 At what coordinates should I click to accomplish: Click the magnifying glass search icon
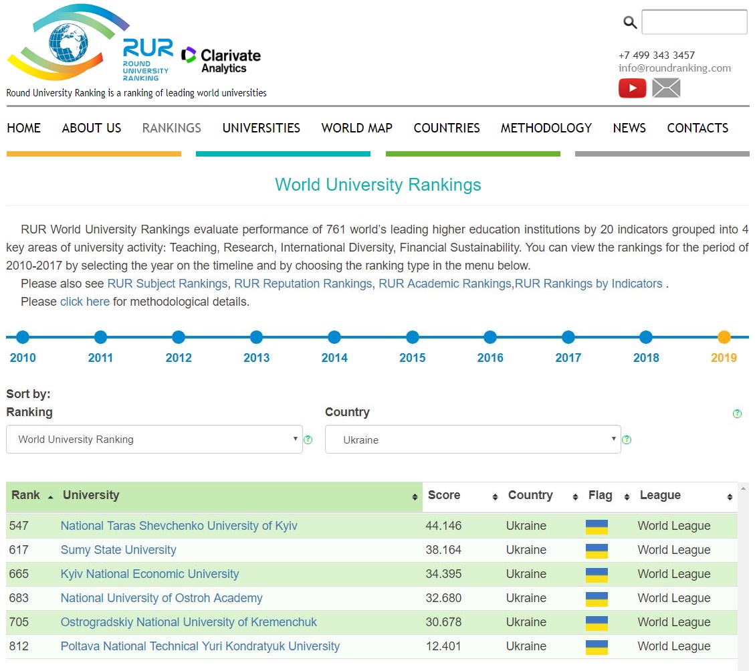coord(629,23)
